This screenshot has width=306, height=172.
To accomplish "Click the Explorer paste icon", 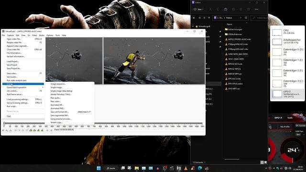I will click(226, 10).
